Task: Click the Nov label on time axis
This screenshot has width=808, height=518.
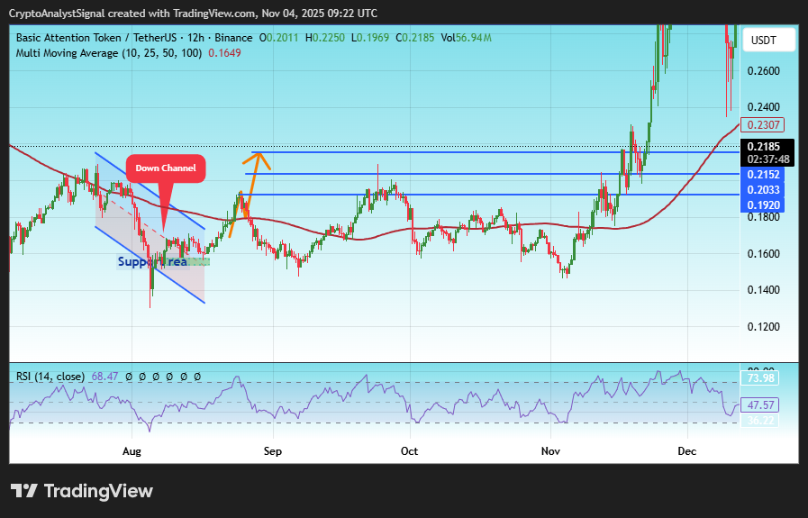Action: (x=550, y=451)
